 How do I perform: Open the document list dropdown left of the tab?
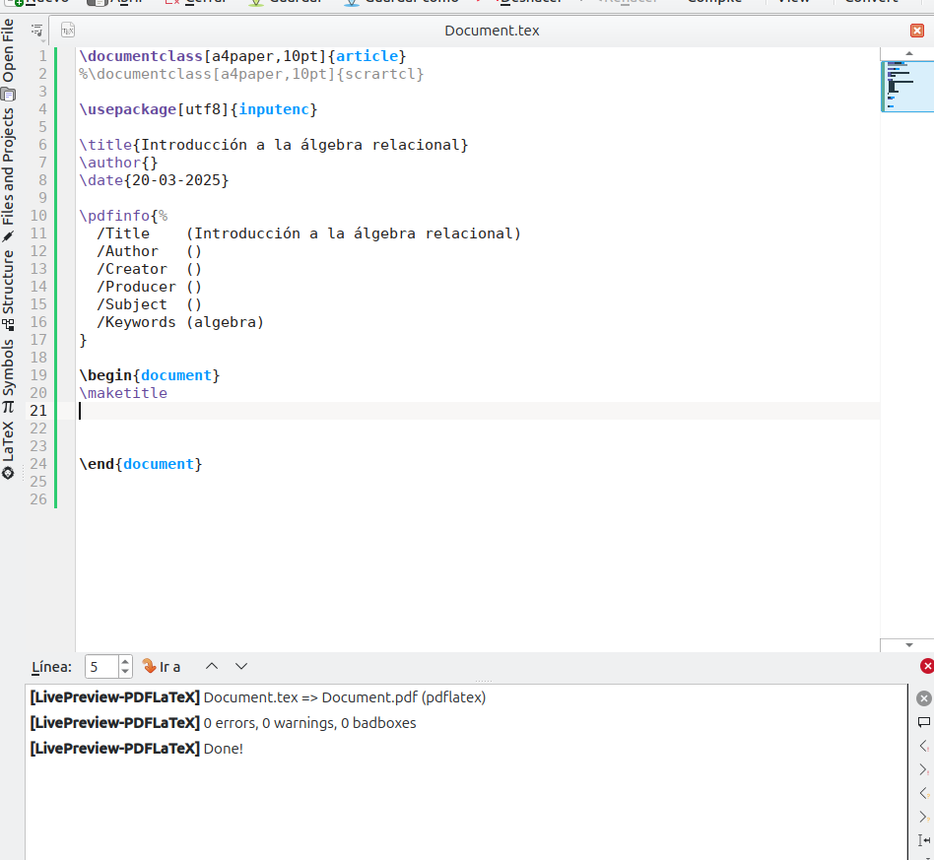[x=37, y=31]
